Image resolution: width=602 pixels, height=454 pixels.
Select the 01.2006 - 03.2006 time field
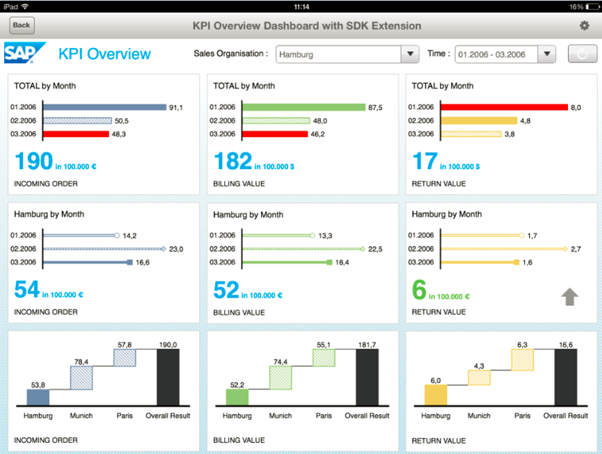(496, 54)
